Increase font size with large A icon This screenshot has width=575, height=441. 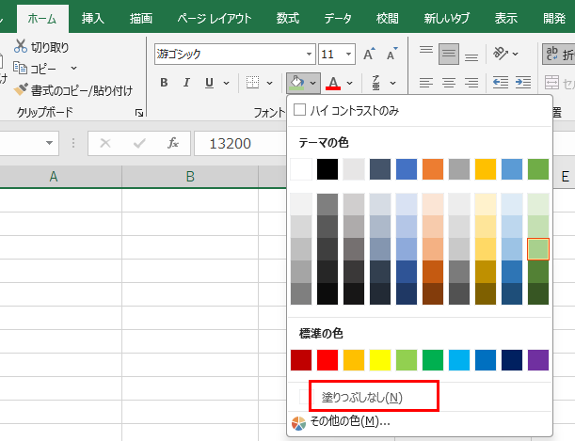pos(369,55)
